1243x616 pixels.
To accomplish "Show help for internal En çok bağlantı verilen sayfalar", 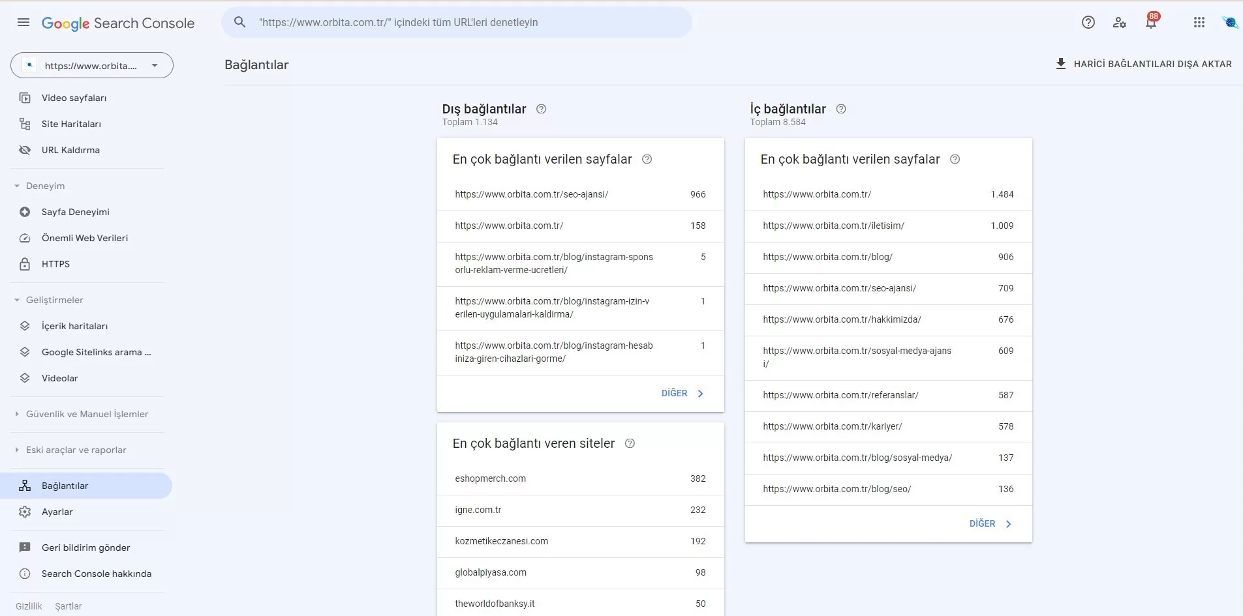I will pos(955,159).
